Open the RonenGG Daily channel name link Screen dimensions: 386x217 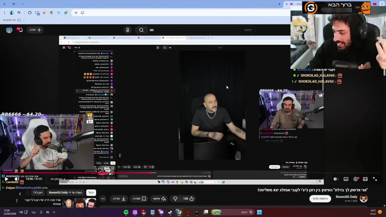click(346, 197)
